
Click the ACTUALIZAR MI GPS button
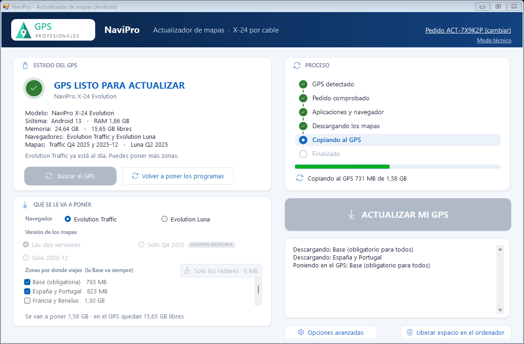point(398,214)
